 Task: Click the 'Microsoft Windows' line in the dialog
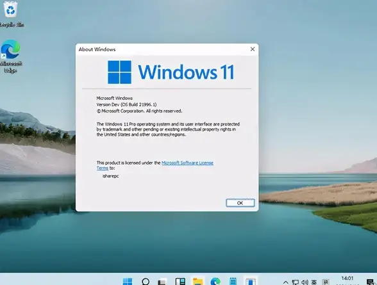point(114,98)
